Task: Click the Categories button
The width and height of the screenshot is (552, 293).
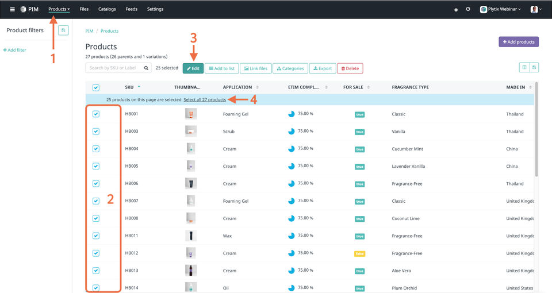Action: 290,68
